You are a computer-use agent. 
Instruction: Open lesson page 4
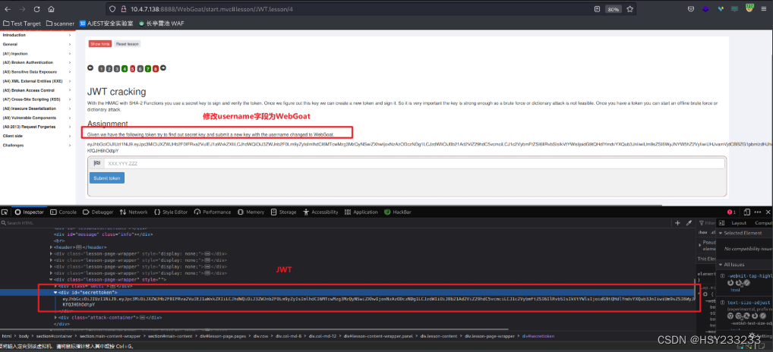[x=125, y=68]
